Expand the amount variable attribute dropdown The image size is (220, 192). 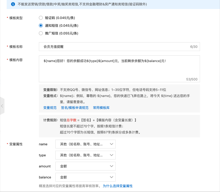click(x=85, y=166)
